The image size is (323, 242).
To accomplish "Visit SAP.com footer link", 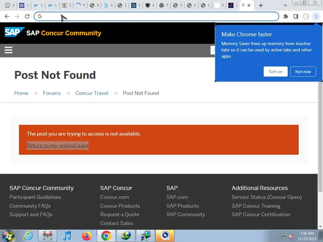I will coord(177,197).
